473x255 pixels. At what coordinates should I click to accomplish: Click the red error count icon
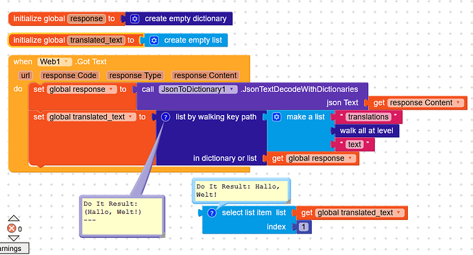(x=12, y=228)
